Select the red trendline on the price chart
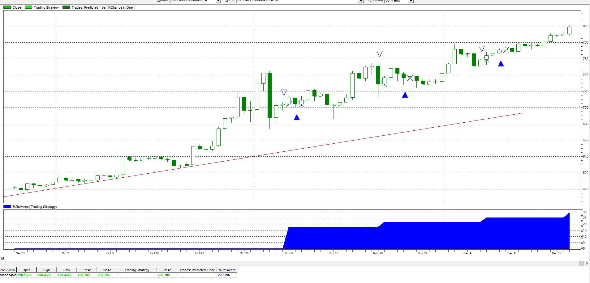 point(263,155)
